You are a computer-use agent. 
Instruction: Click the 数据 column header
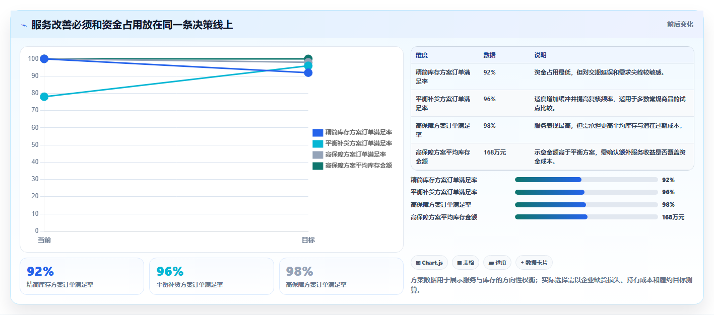pyautogui.click(x=489, y=55)
